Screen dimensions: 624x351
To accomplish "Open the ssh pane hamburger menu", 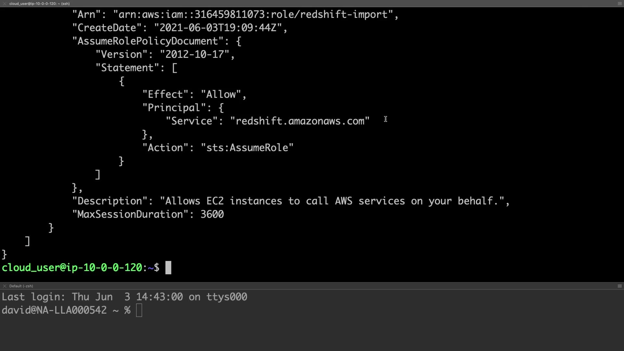I will point(619,4).
